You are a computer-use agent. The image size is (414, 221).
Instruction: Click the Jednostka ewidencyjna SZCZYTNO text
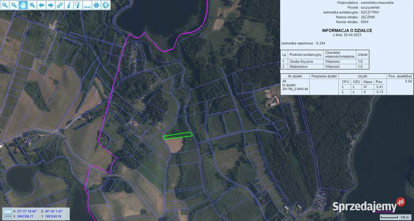[x=351, y=12]
